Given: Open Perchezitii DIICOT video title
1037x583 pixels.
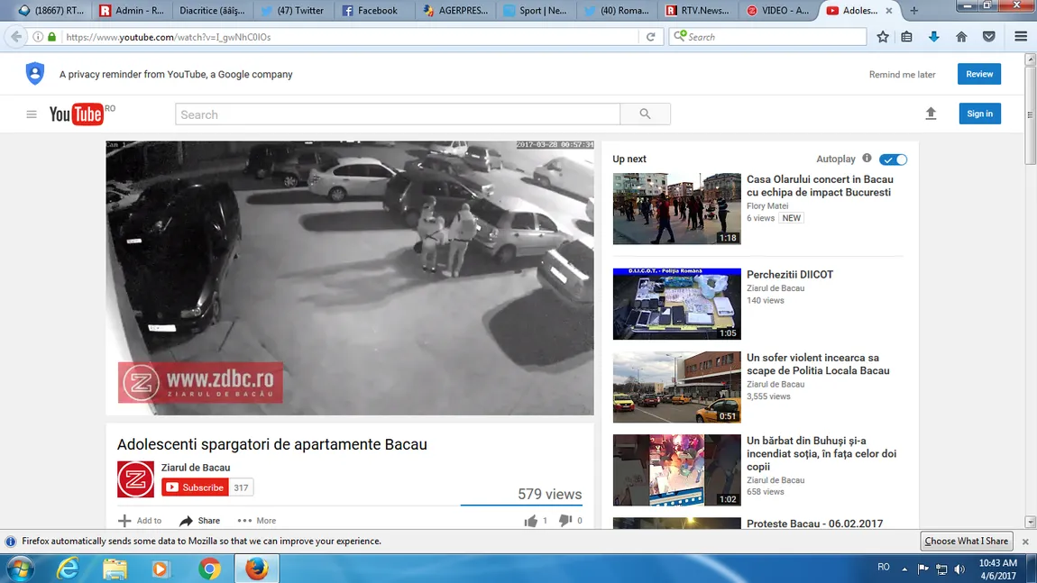Looking at the screenshot, I should (790, 274).
